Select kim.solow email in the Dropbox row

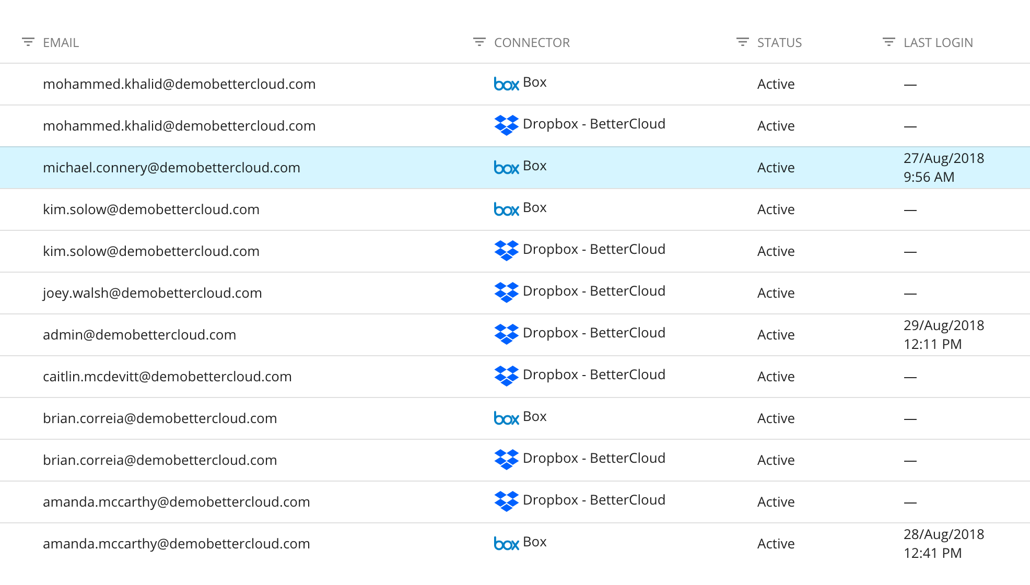click(151, 251)
